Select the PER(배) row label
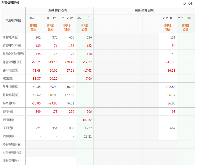 click(8, 120)
